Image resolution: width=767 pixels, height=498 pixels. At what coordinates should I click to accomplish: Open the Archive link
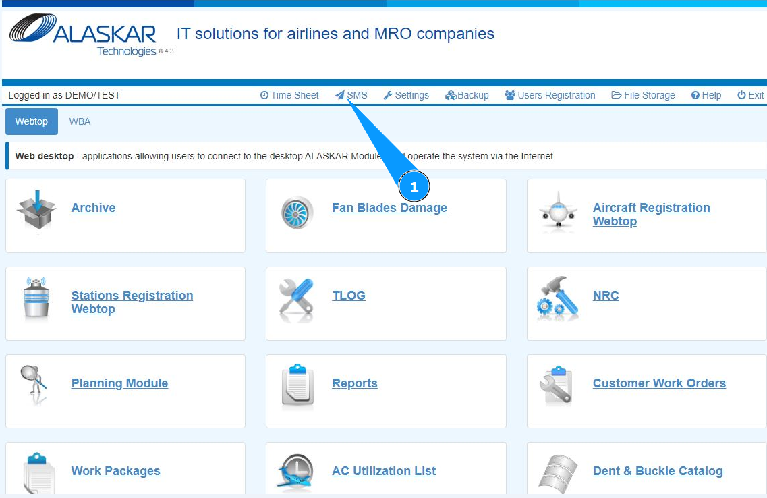tap(93, 208)
